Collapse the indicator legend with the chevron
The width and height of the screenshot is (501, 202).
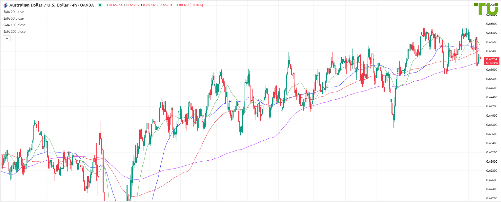[x=7, y=39]
